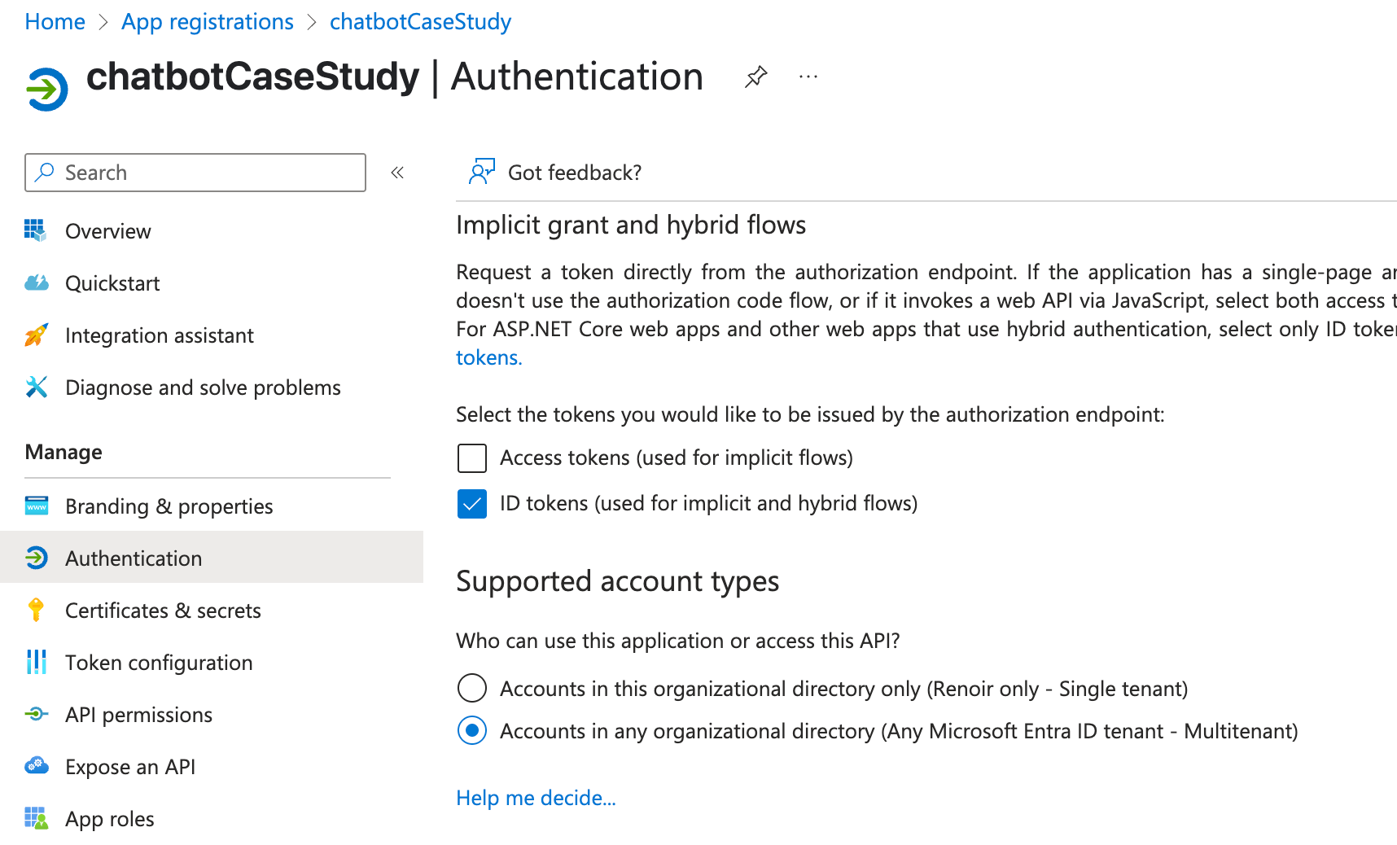The width and height of the screenshot is (1397, 845).
Task: Enable Access tokens for implicit flows
Action: coord(471,458)
